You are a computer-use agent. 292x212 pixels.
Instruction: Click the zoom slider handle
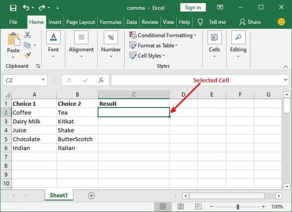[x=238, y=207]
